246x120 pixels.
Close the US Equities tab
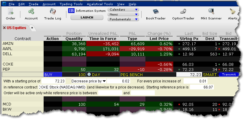coord(4,28)
